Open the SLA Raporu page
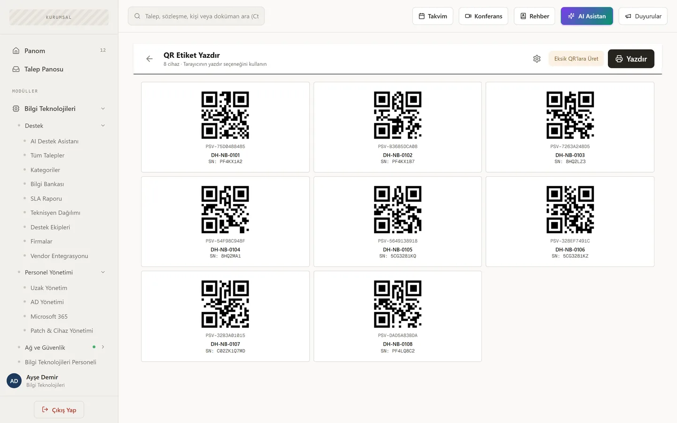Viewport: 677px width, 423px height. tap(46, 199)
